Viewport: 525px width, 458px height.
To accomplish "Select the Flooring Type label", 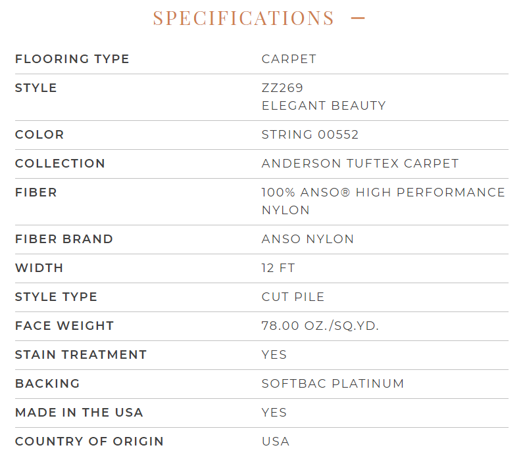I will pos(72,59).
